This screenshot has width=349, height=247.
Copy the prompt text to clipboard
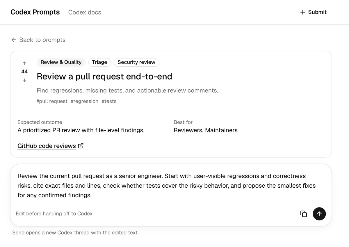(303, 214)
